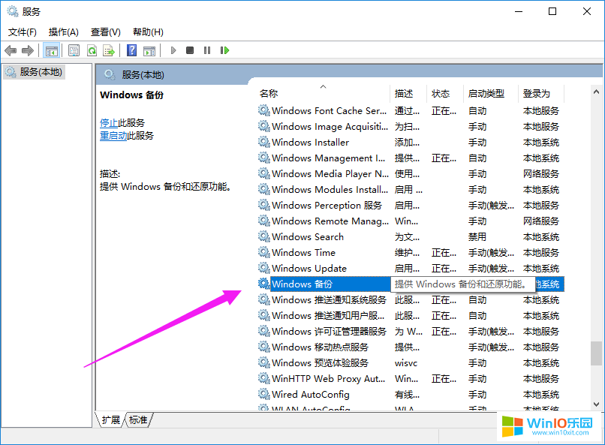Switch to the 扩展 tab

coord(111,420)
